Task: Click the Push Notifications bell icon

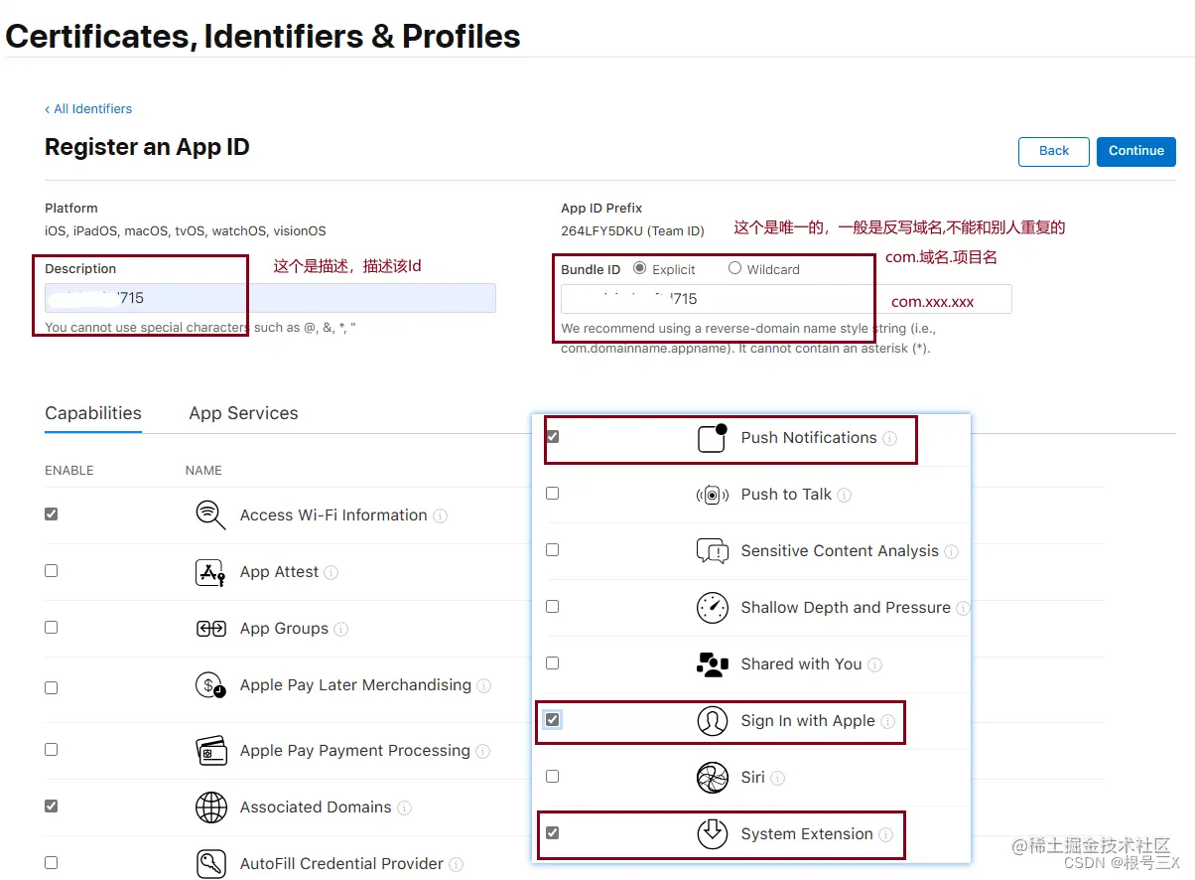Action: 711,437
